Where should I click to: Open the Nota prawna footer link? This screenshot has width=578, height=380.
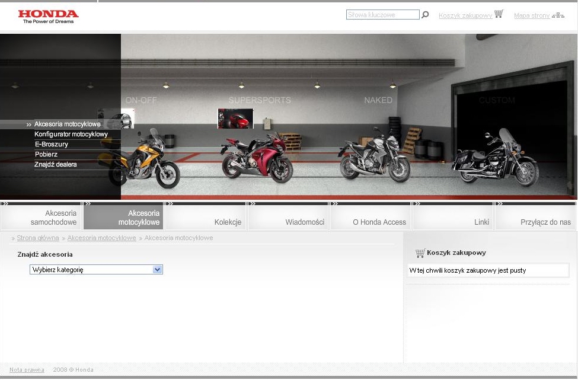click(27, 370)
